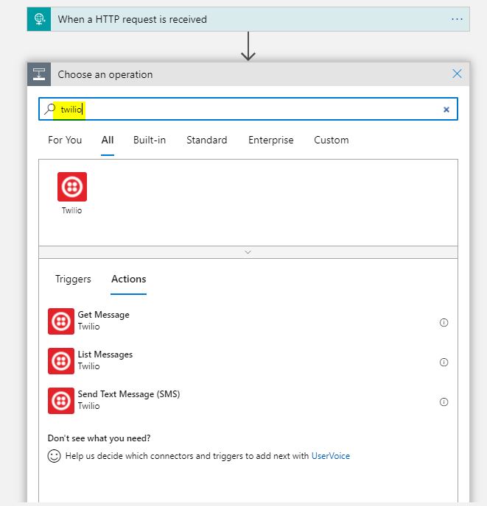The height and width of the screenshot is (506, 487).
Task: Show info for Send Text Message (SMS)
Action: coord(444,402)
